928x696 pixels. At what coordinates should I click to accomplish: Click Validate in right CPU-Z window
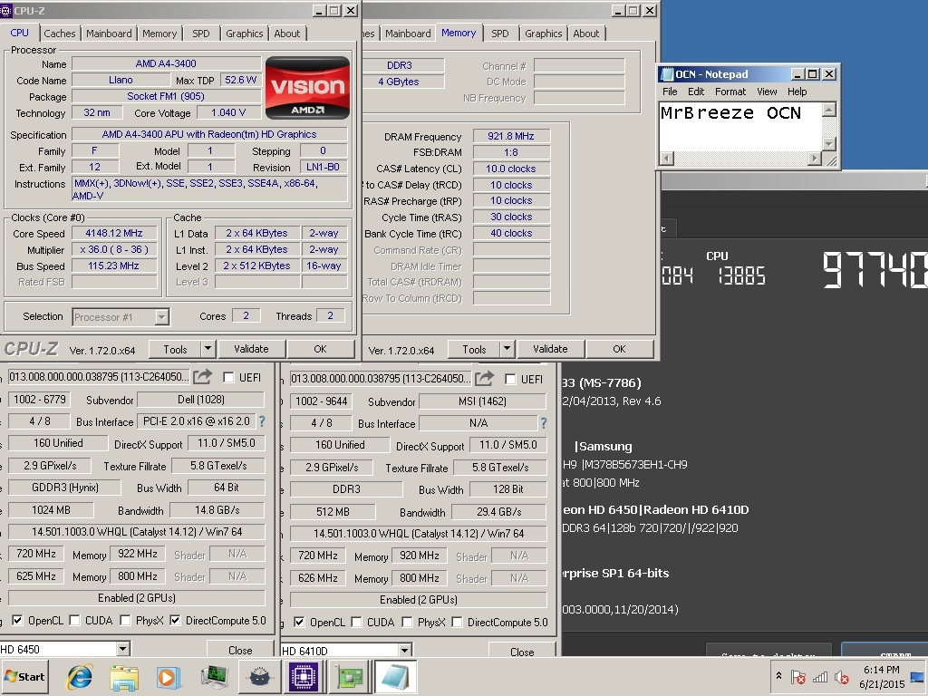[x=550, y=349]
